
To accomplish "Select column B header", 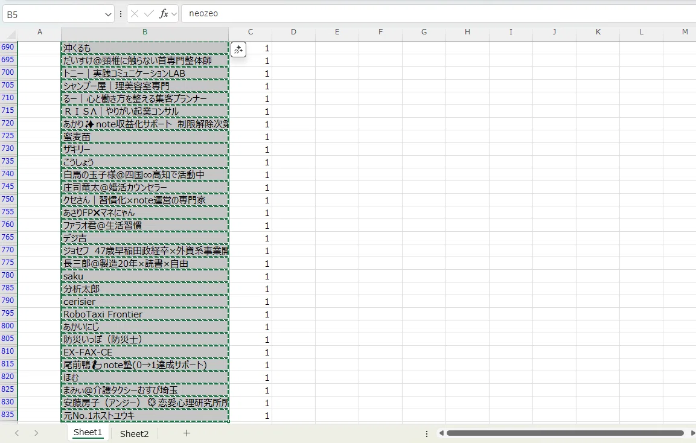I will [145, 32].
